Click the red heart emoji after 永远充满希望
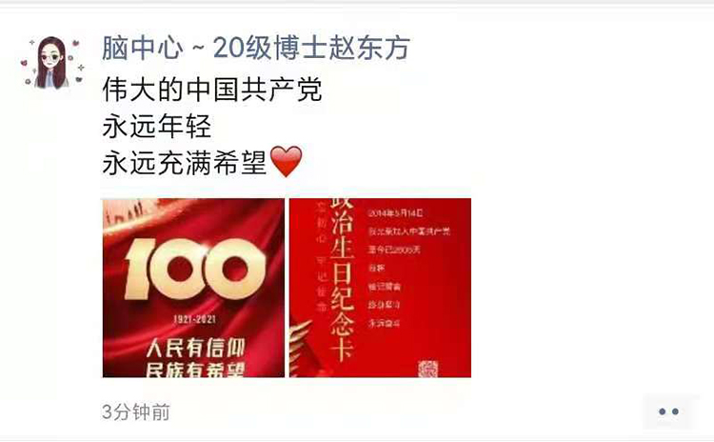 (x=286, y=161)
